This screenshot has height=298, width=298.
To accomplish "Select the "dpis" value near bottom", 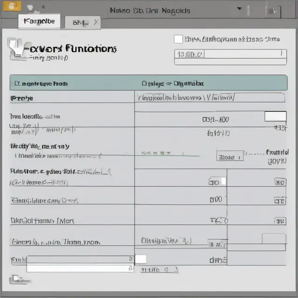I will tap(218, 260).
